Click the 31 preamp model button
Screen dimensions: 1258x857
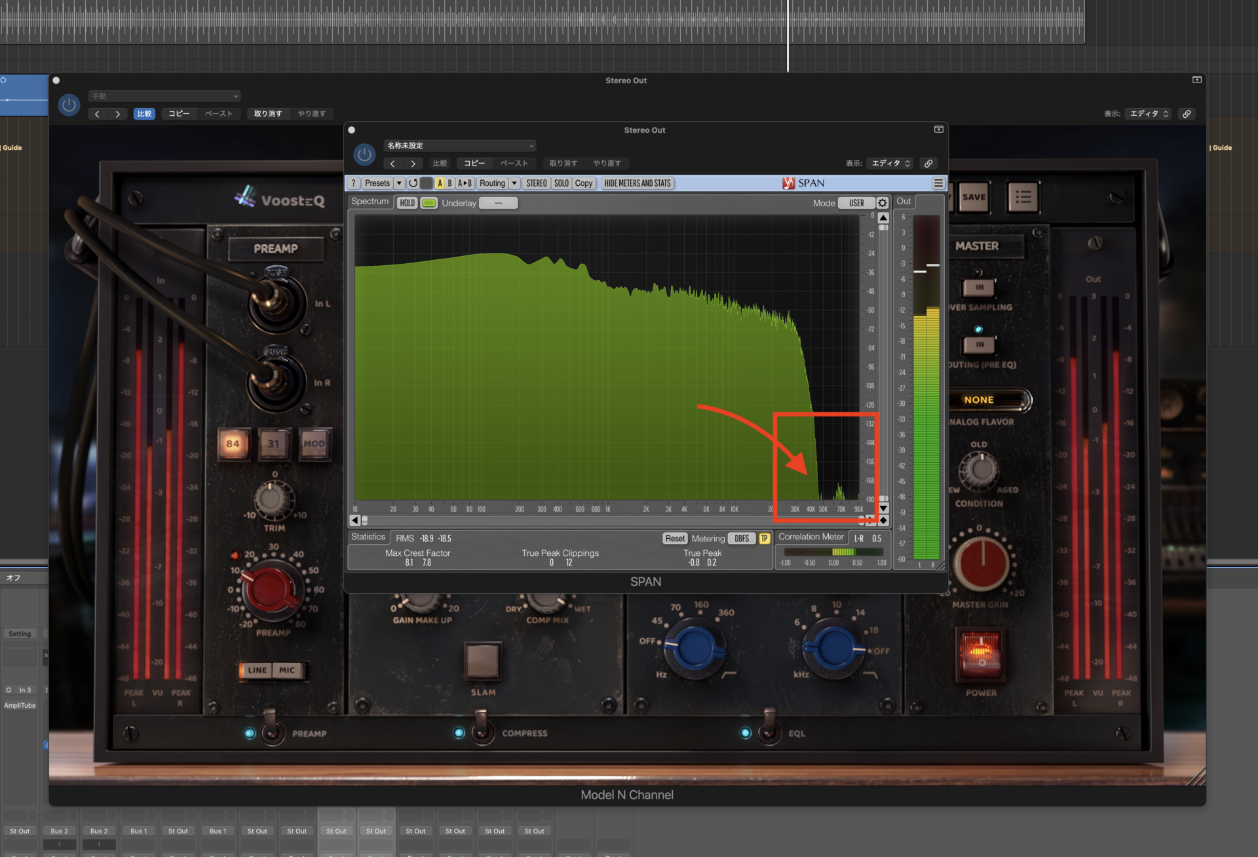pos(273,445)
